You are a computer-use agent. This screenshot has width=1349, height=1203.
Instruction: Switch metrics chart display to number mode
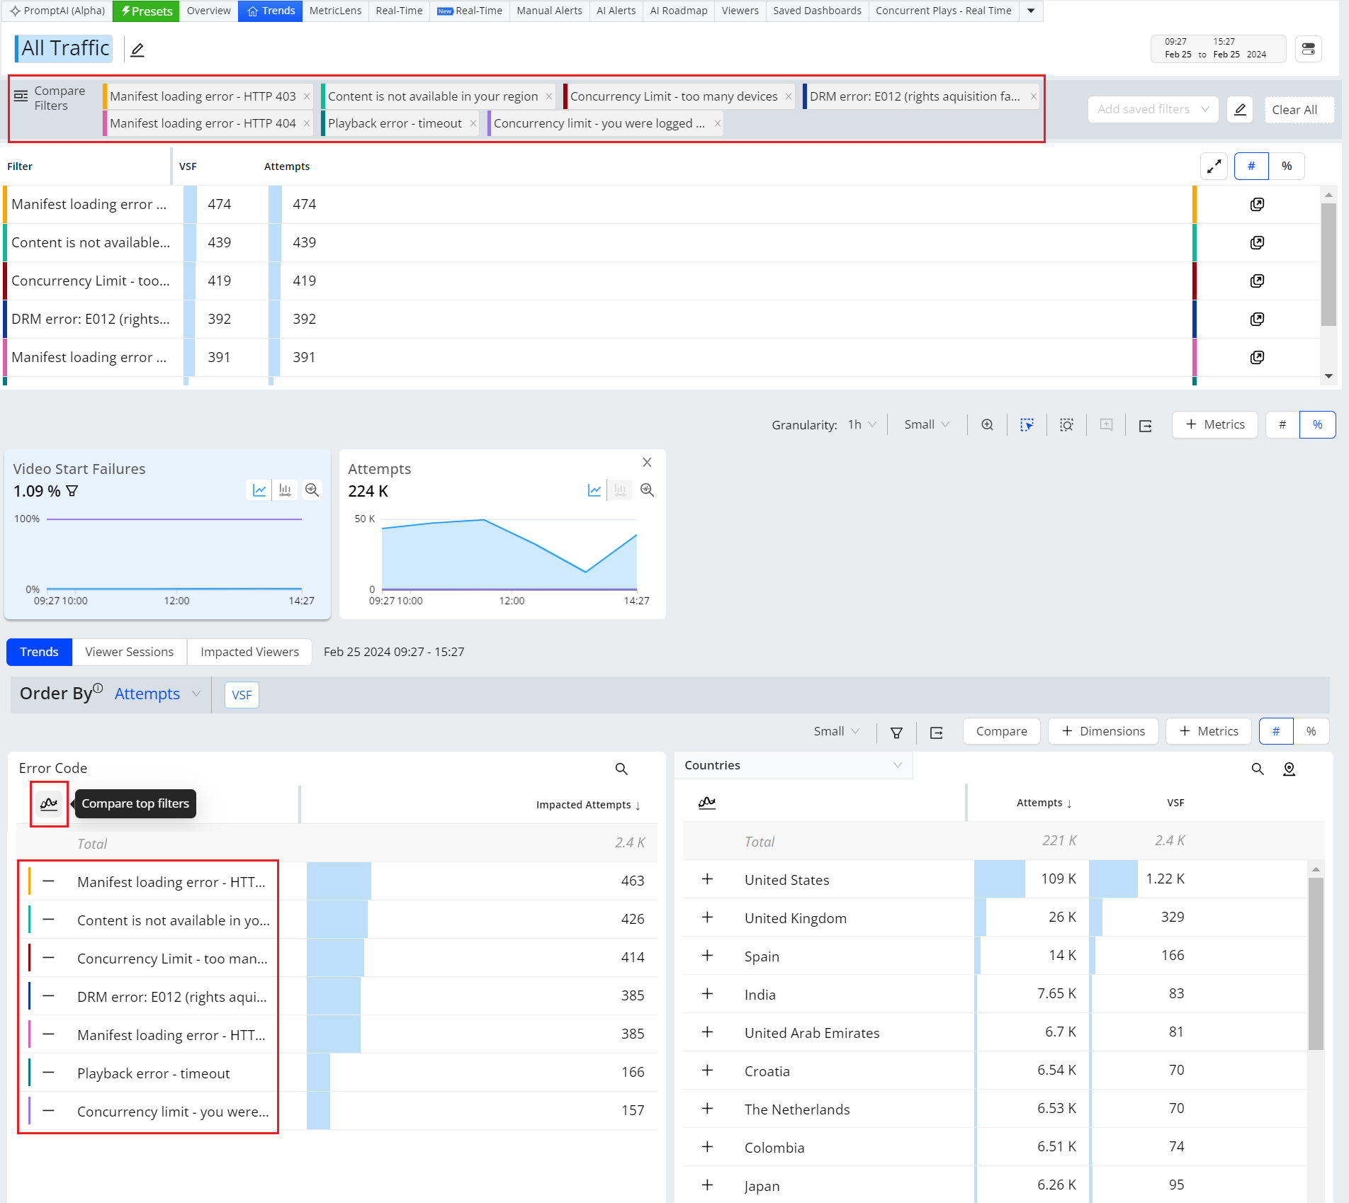pos(1282,425)
